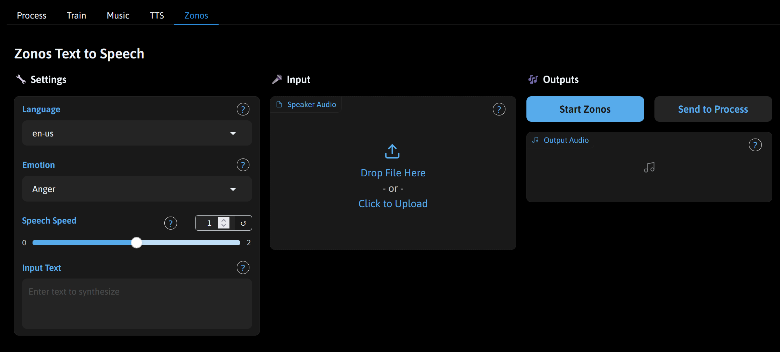This screenshot has height=352, width=780.
Task: Focus the 'Enter text to synthesize' text box
Action: click(137, 303)
